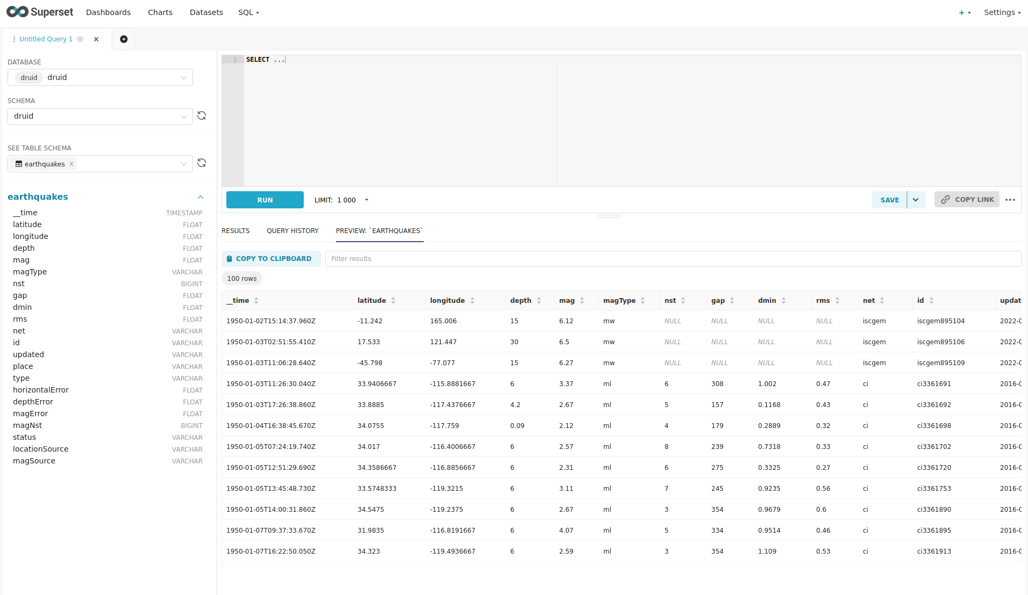
Task: Refresh the schema list
Action: pos(202,116)
